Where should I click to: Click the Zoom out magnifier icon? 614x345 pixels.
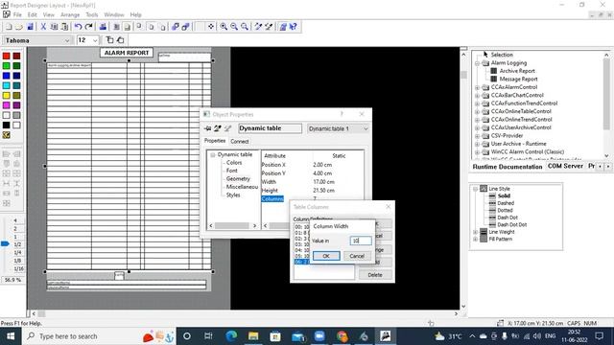click(x=234, y=27)
